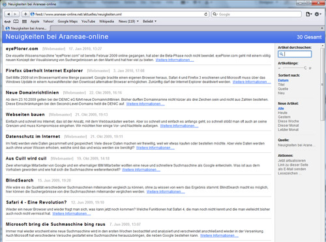Click Weitere Informationen under Safari 4 article
326x242 pixels.
(x=71, y=213)
